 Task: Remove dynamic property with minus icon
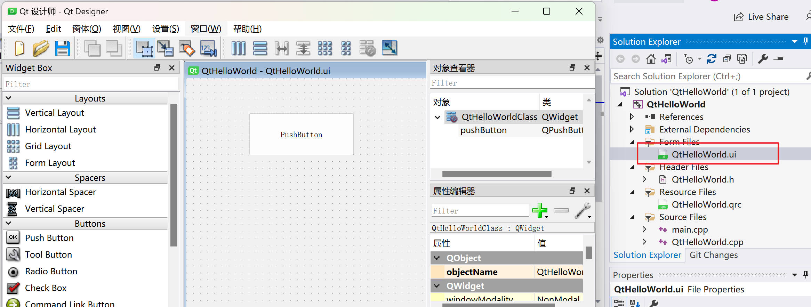(x=561, y=210)
